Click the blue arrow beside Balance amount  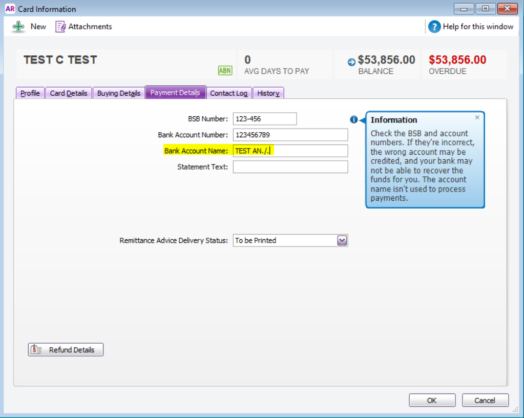point(351,62)
